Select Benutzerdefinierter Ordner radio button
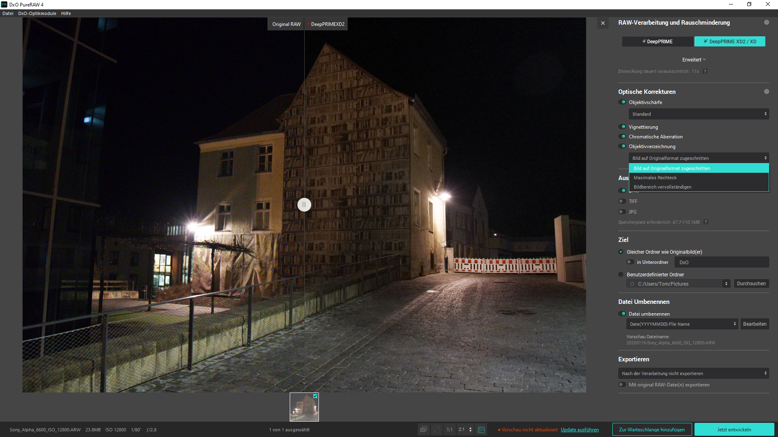778x437 pixels. pyautogui.click(x=621, y=275)
